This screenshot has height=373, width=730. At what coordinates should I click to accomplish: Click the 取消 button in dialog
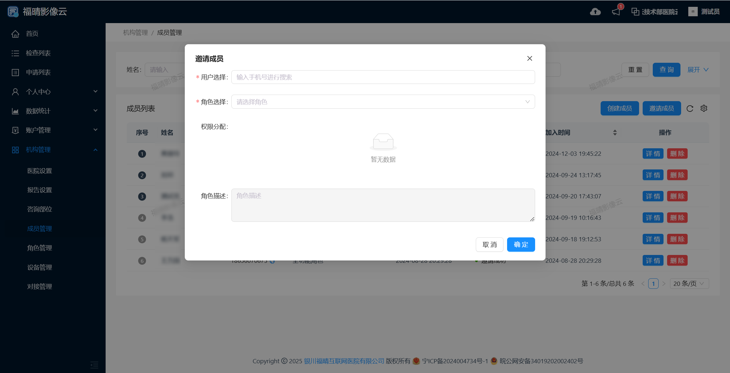pyautogui.click(x=489, y=245)
